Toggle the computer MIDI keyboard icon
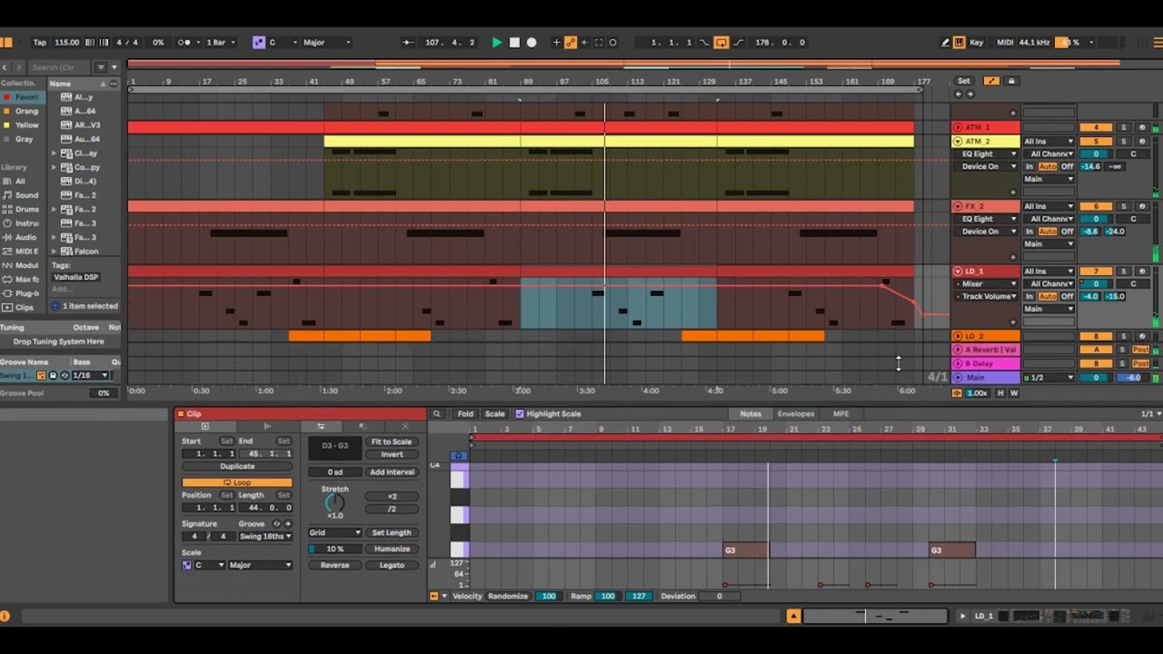This screenshot has width=1163, height=654. click(x=959, y=42)
